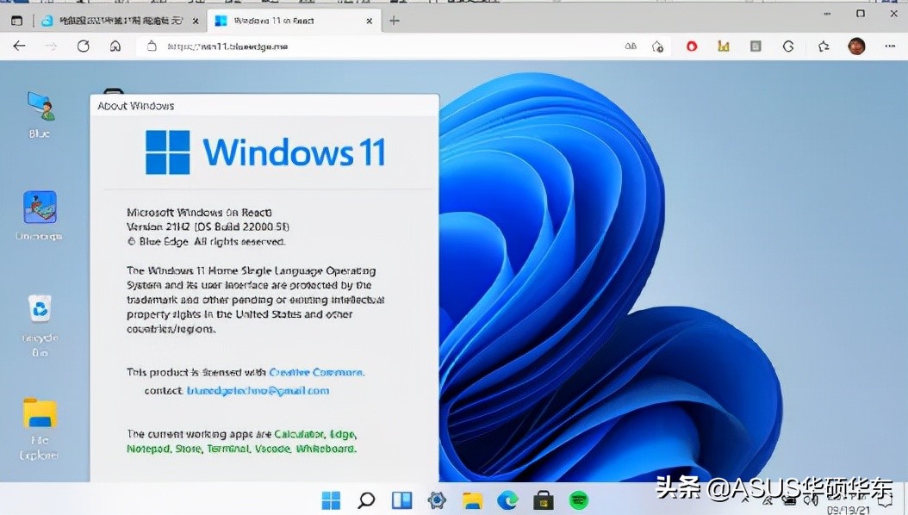Open the Start menu from the taskbar

point(331,499)
